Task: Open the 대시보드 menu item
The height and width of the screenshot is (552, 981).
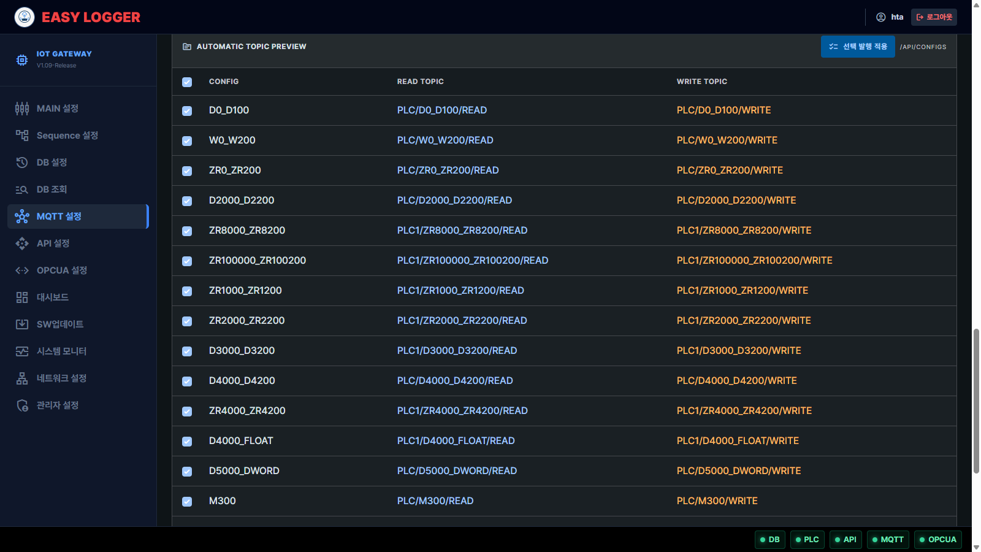Action: click(78, 297)
